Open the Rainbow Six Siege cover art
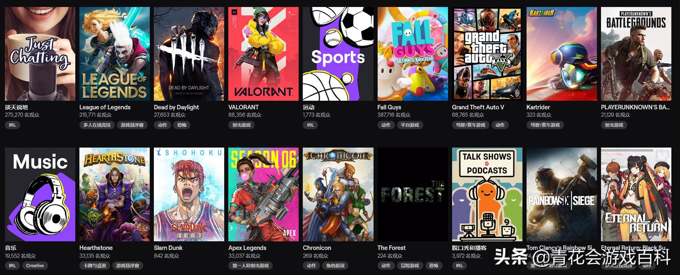This screenshot has width=680, height=275. 562,194
